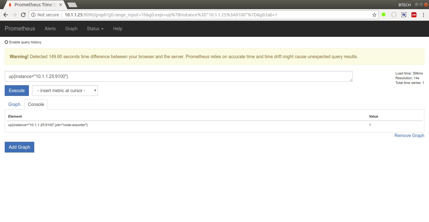Click the Not secure site info icon

[33, 15]
